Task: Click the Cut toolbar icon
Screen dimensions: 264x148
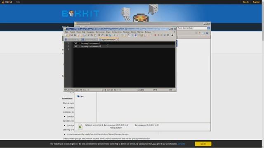Action: tap(88, 35)
